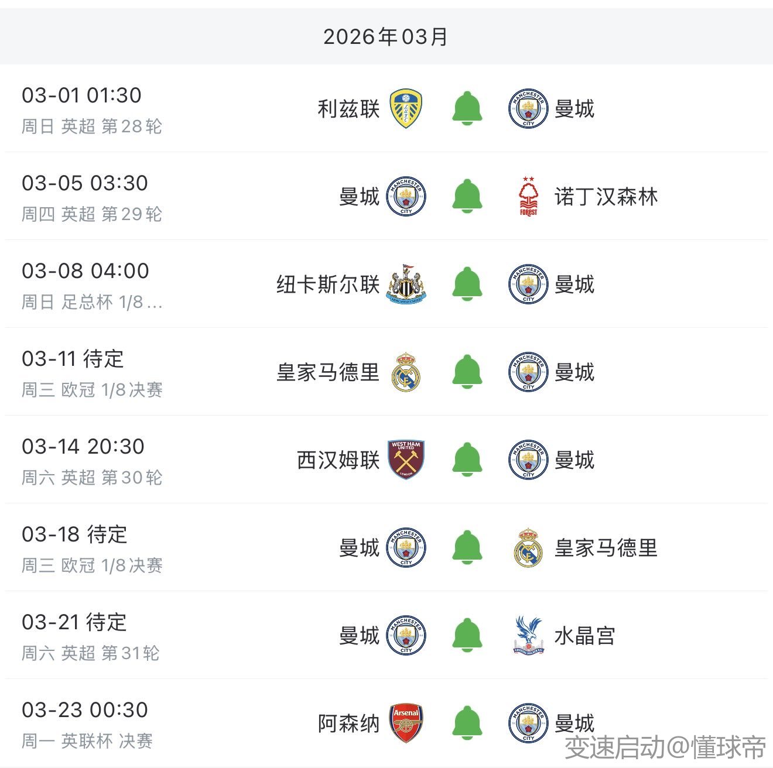Click the Crystal Palace eagle crest
773x768 pixels.
click(x=528, y=635)
